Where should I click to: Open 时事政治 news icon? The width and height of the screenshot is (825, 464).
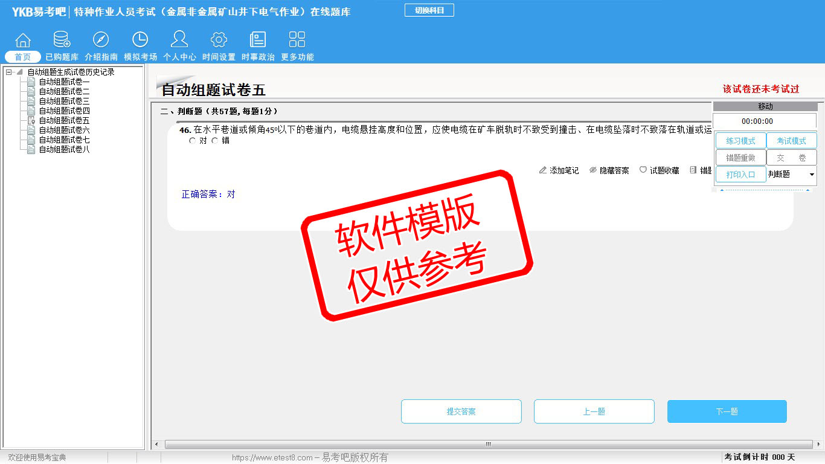[x=258, y=40]
